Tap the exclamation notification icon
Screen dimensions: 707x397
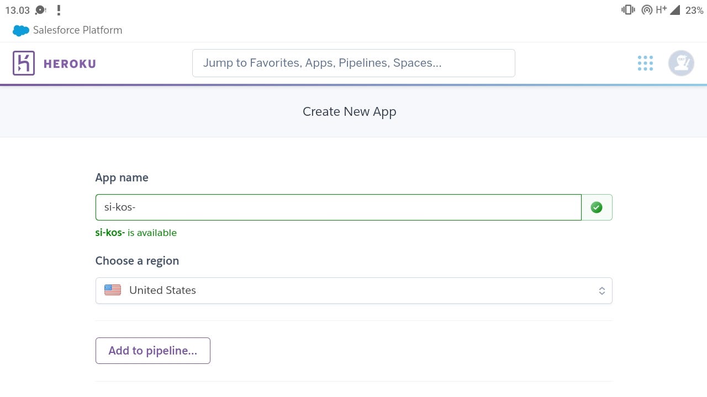59,10
